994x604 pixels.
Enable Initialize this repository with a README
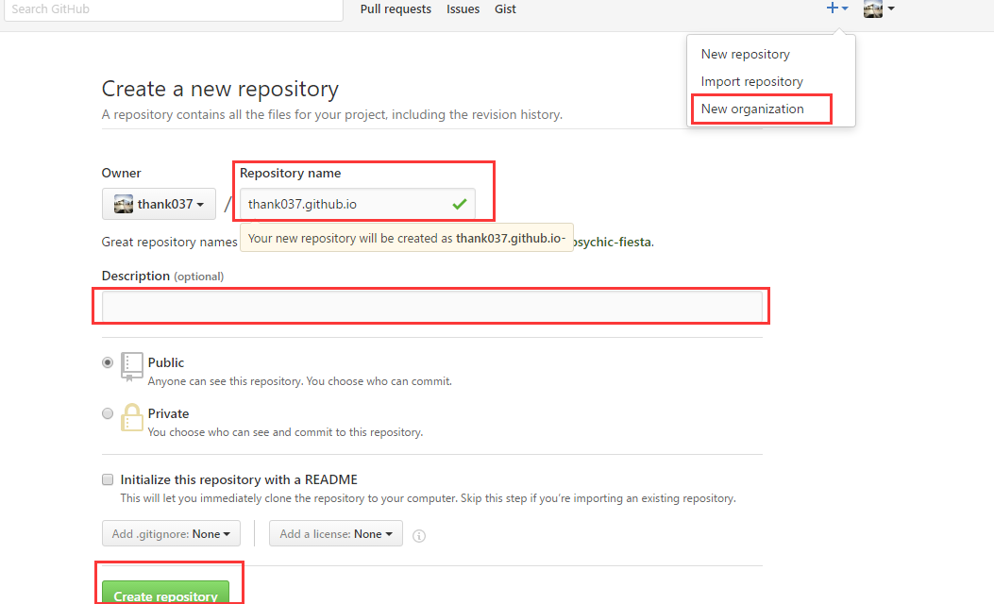point(108,479)
